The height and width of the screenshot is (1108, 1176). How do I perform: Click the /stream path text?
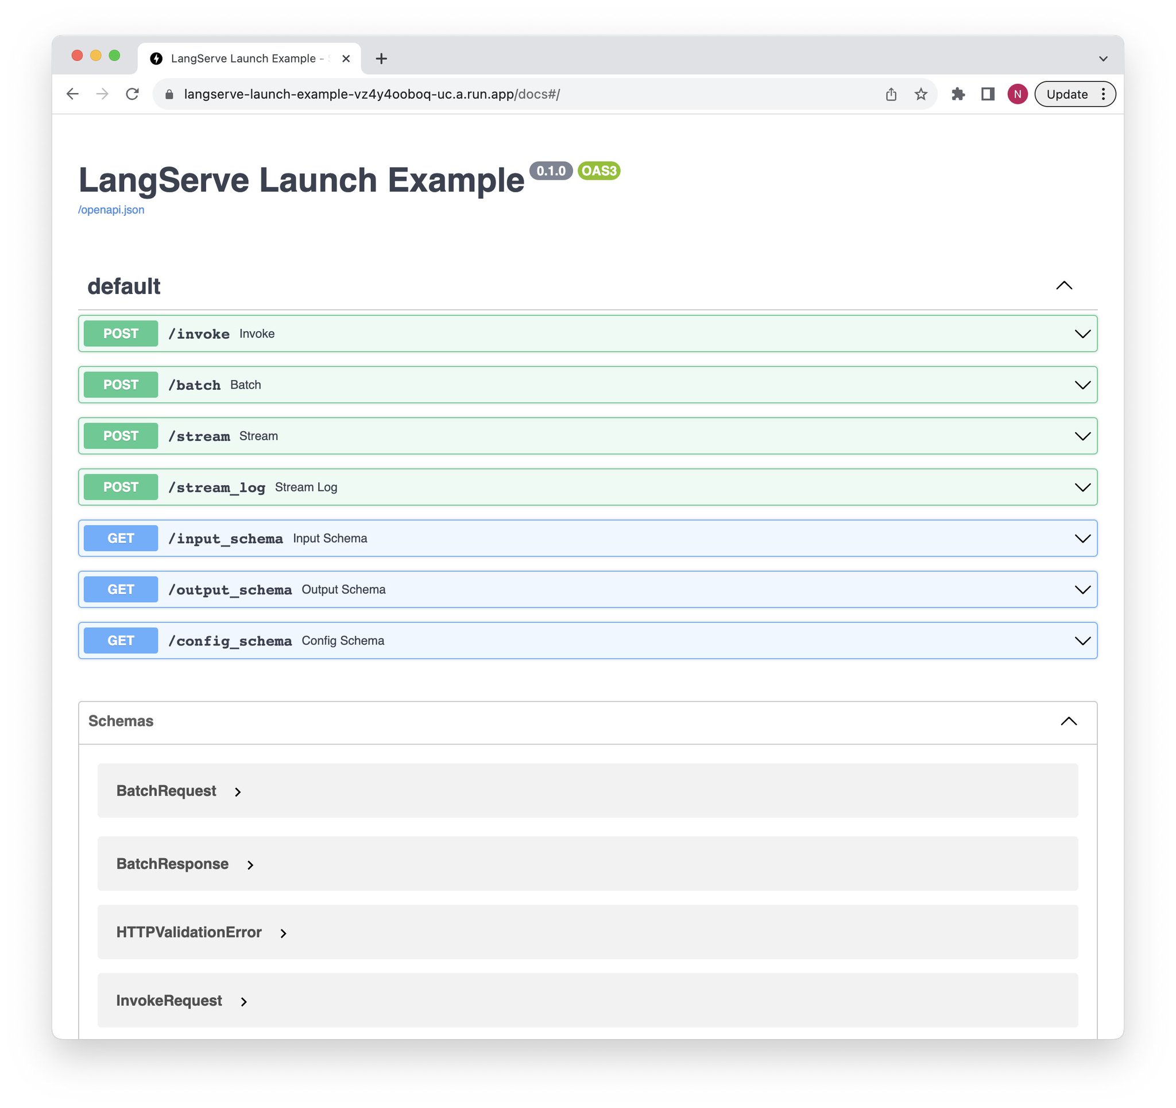199,436
